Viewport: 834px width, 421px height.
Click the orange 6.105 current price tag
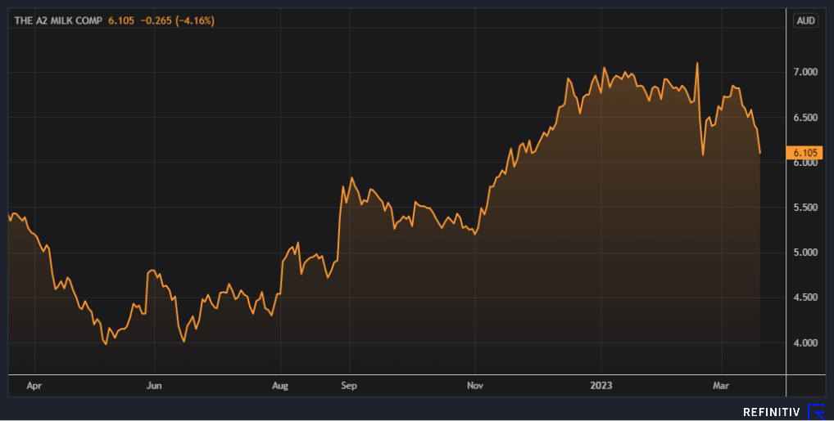click(805, 153)
